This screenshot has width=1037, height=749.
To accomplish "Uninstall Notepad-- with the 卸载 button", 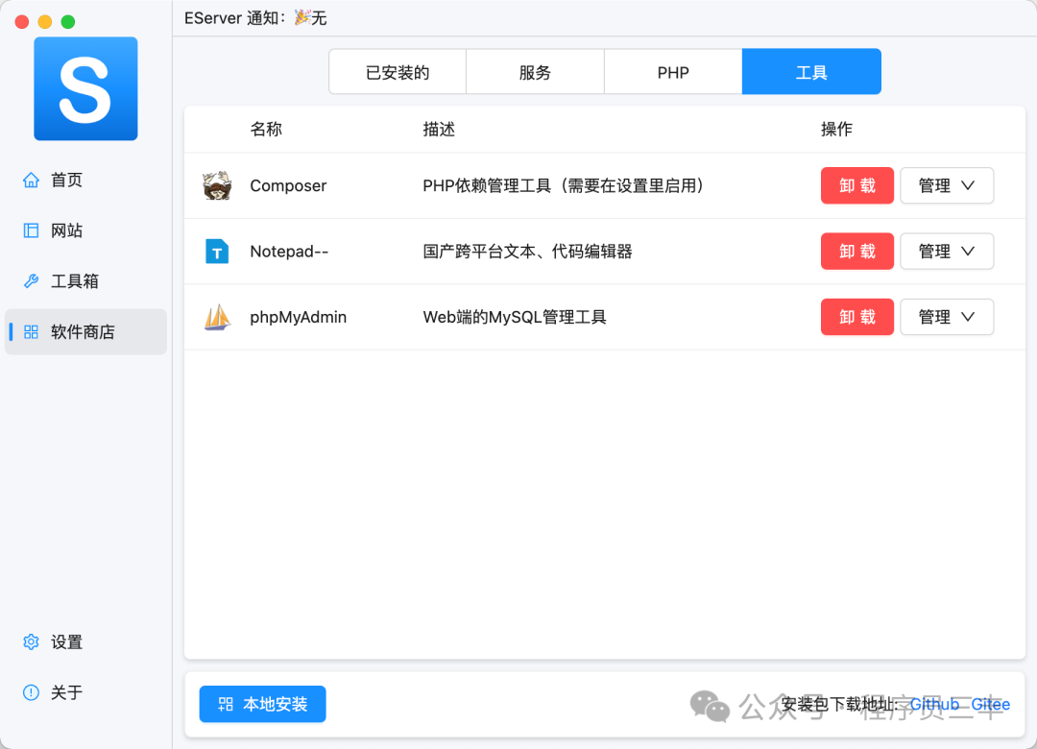I will (857, 252).
